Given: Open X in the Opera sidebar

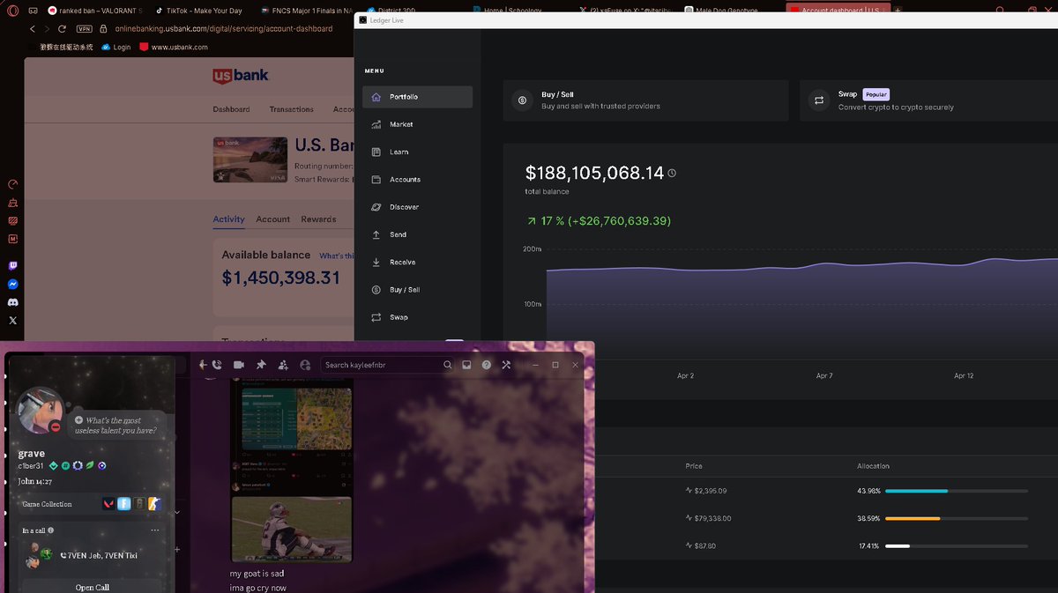Looking at the screenshot, I should click(x=12, y=321).
